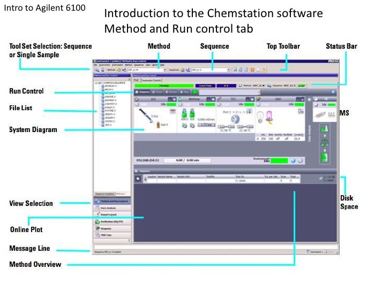Click the run time progress bar 0.00 / 0.00 min
The image size is (390, 292).
(x=187, y=160)
